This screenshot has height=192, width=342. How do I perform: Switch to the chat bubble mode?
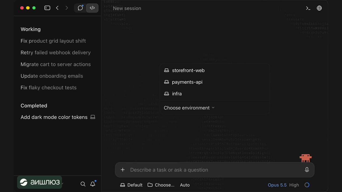coord(80,8)
